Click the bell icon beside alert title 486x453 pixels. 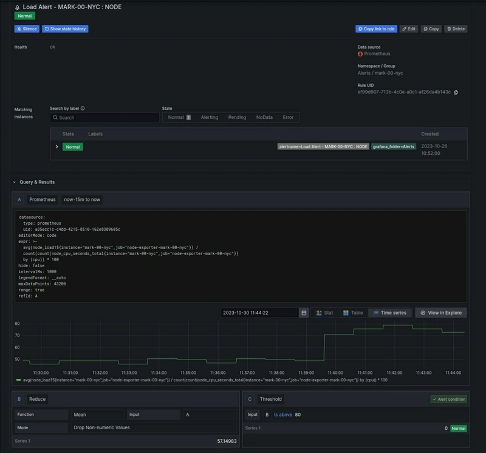click(17, 7)
